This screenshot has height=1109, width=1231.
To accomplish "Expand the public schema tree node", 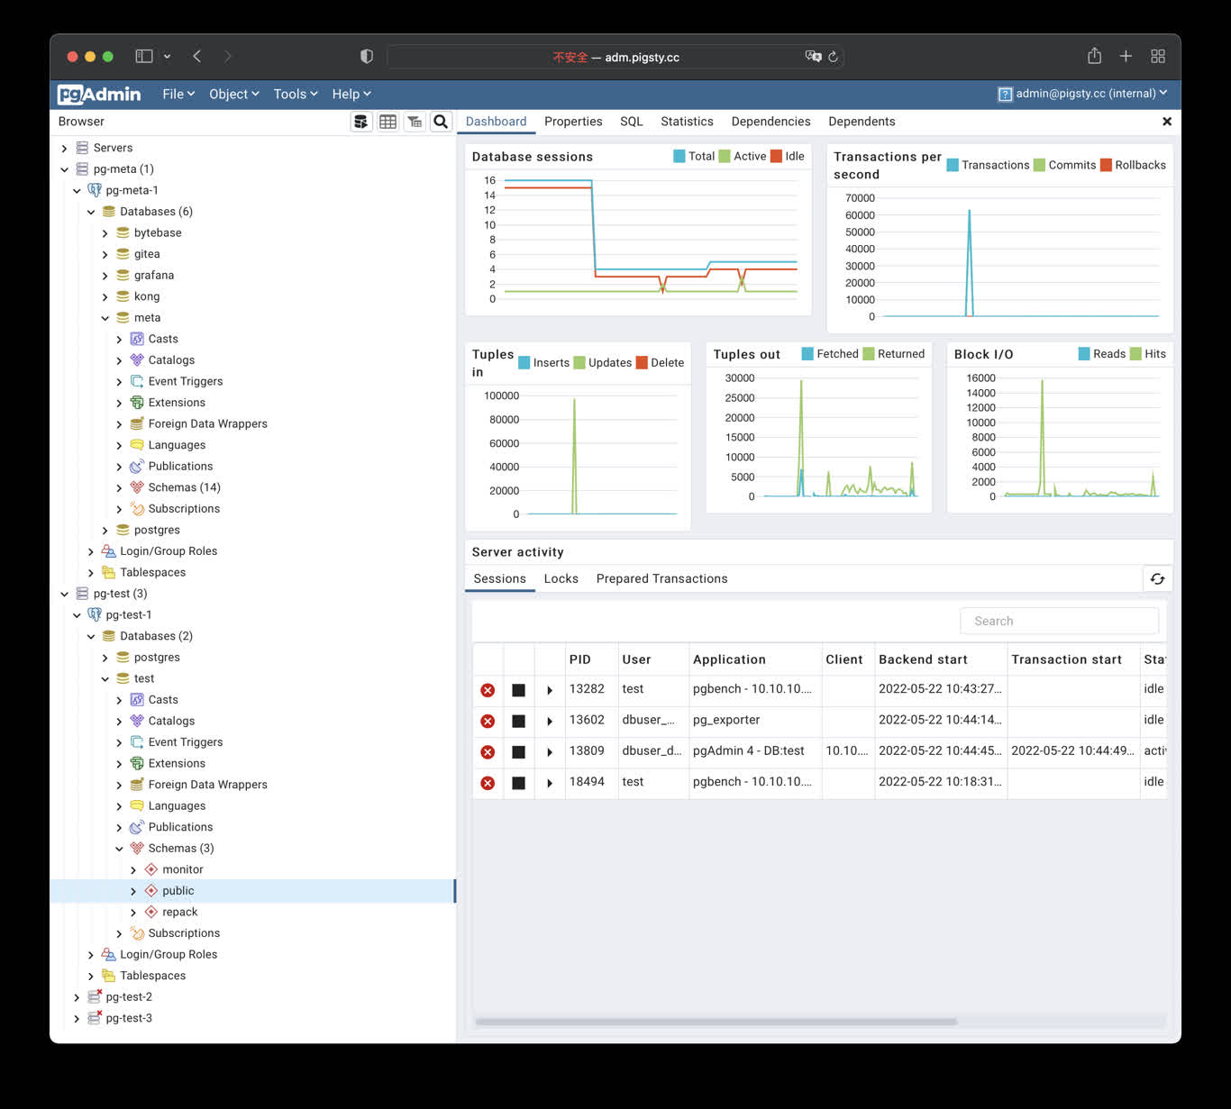I will pyautogui.click(x=133, y=891).
